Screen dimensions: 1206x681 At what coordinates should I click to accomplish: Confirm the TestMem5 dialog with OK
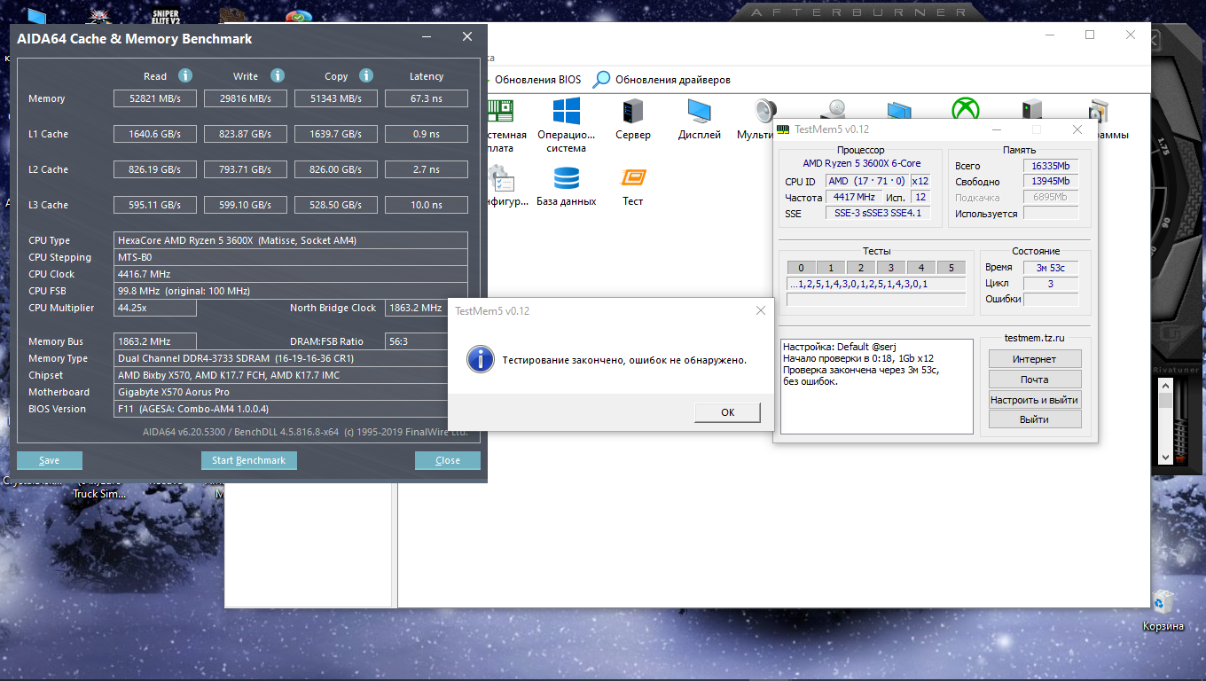728,412
